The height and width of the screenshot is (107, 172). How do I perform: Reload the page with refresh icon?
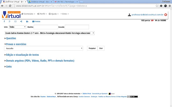[x=10, y=6]
